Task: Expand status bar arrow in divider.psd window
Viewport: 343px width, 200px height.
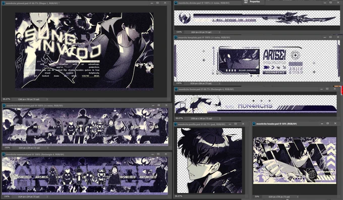Action: point(219,32)
